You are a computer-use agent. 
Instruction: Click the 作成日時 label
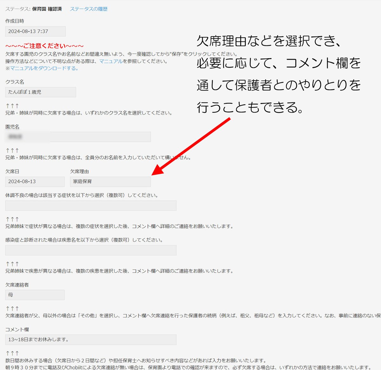click(x=15, y=21)
